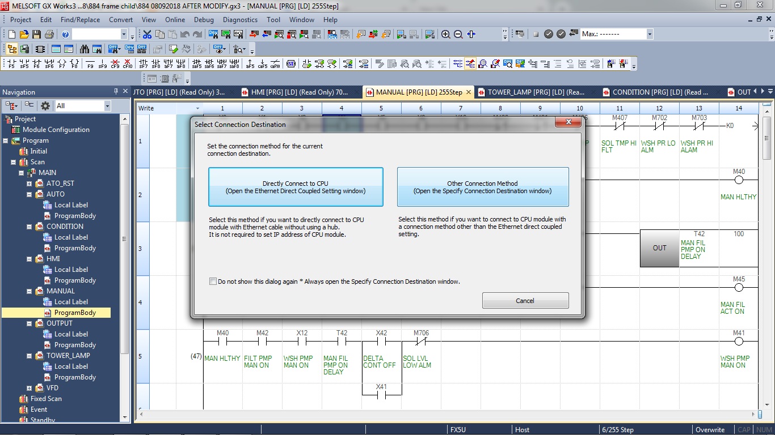The height and width of the screenshot is (435, 775).
Task: Open the Max. value combo box
Action: click(648, 33)
